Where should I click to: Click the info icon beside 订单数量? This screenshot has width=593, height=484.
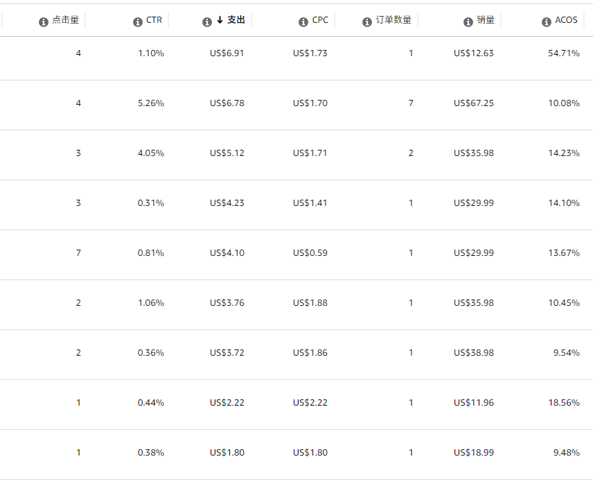tap(367, 22)
